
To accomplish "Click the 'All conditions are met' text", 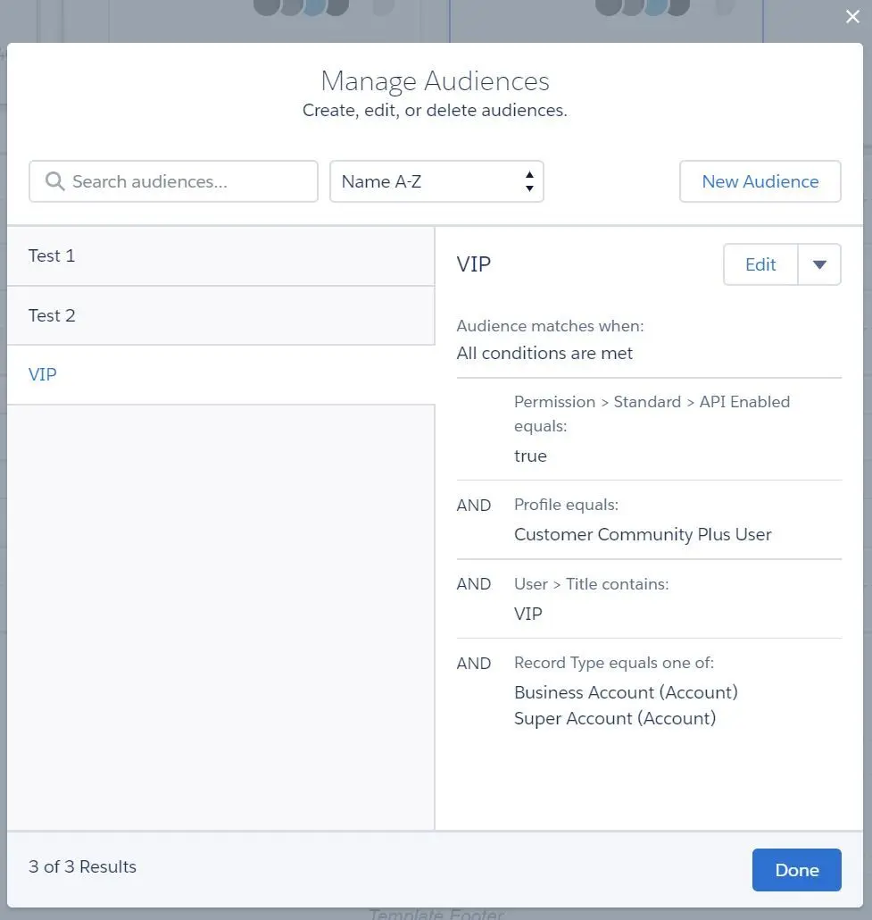I will [544, 353].
